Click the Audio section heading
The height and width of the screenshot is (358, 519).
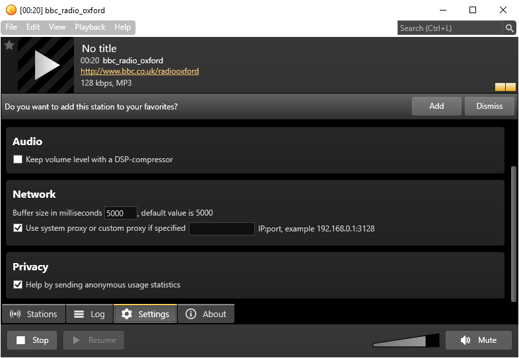click(28, 142)
